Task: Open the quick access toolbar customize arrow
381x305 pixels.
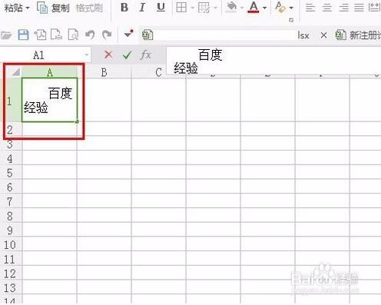Action: tap(128, 34)
